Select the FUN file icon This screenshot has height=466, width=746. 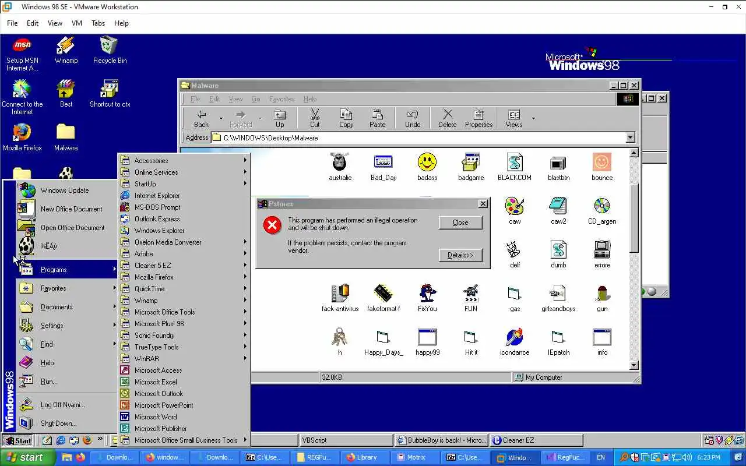[x=471, y=294]
